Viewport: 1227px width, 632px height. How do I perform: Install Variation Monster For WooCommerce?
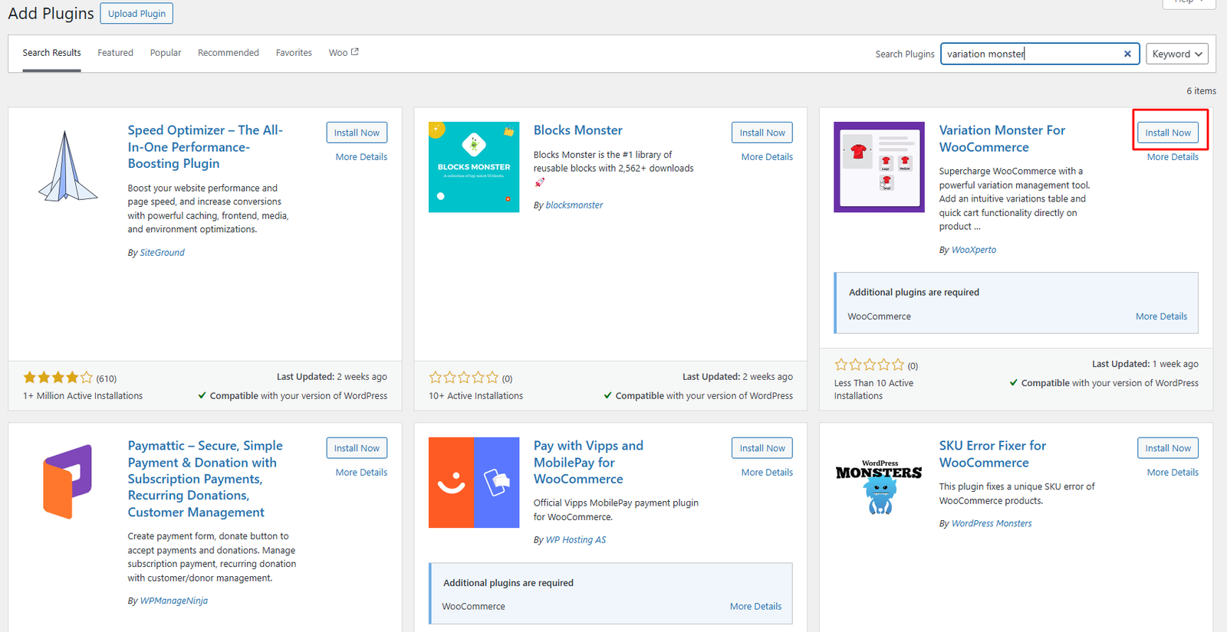(x=1167, y=133)
